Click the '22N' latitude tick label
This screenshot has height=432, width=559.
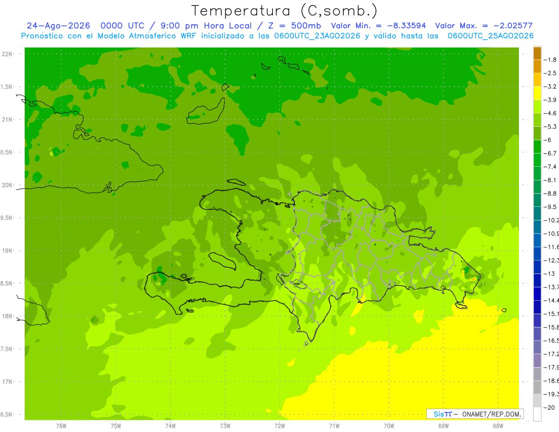point(7,54)
